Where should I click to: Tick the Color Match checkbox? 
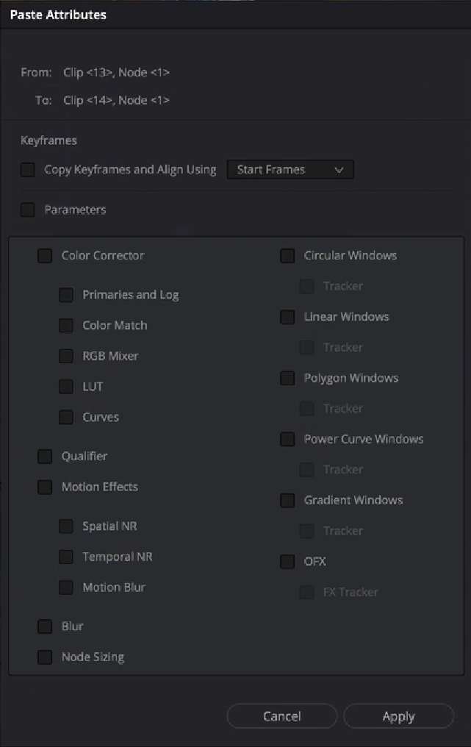point(66,326)
